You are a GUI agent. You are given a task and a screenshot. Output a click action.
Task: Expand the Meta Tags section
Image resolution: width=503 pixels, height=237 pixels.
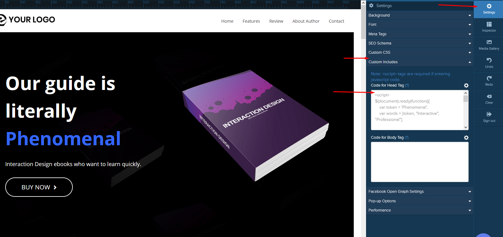tap(419, 34)
